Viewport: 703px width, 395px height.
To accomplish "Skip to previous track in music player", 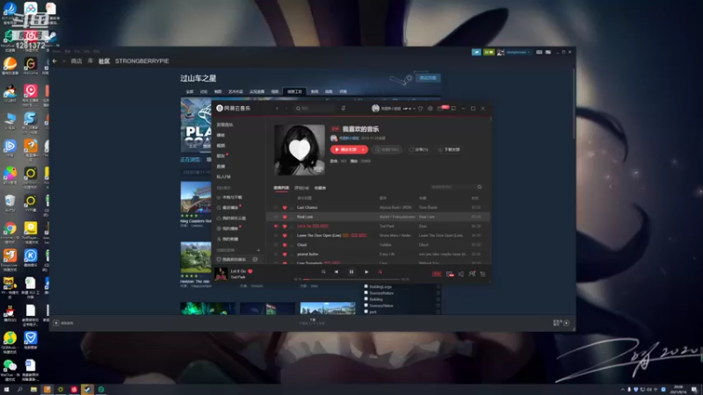I will pyautogui.click(x=337, y=272).
